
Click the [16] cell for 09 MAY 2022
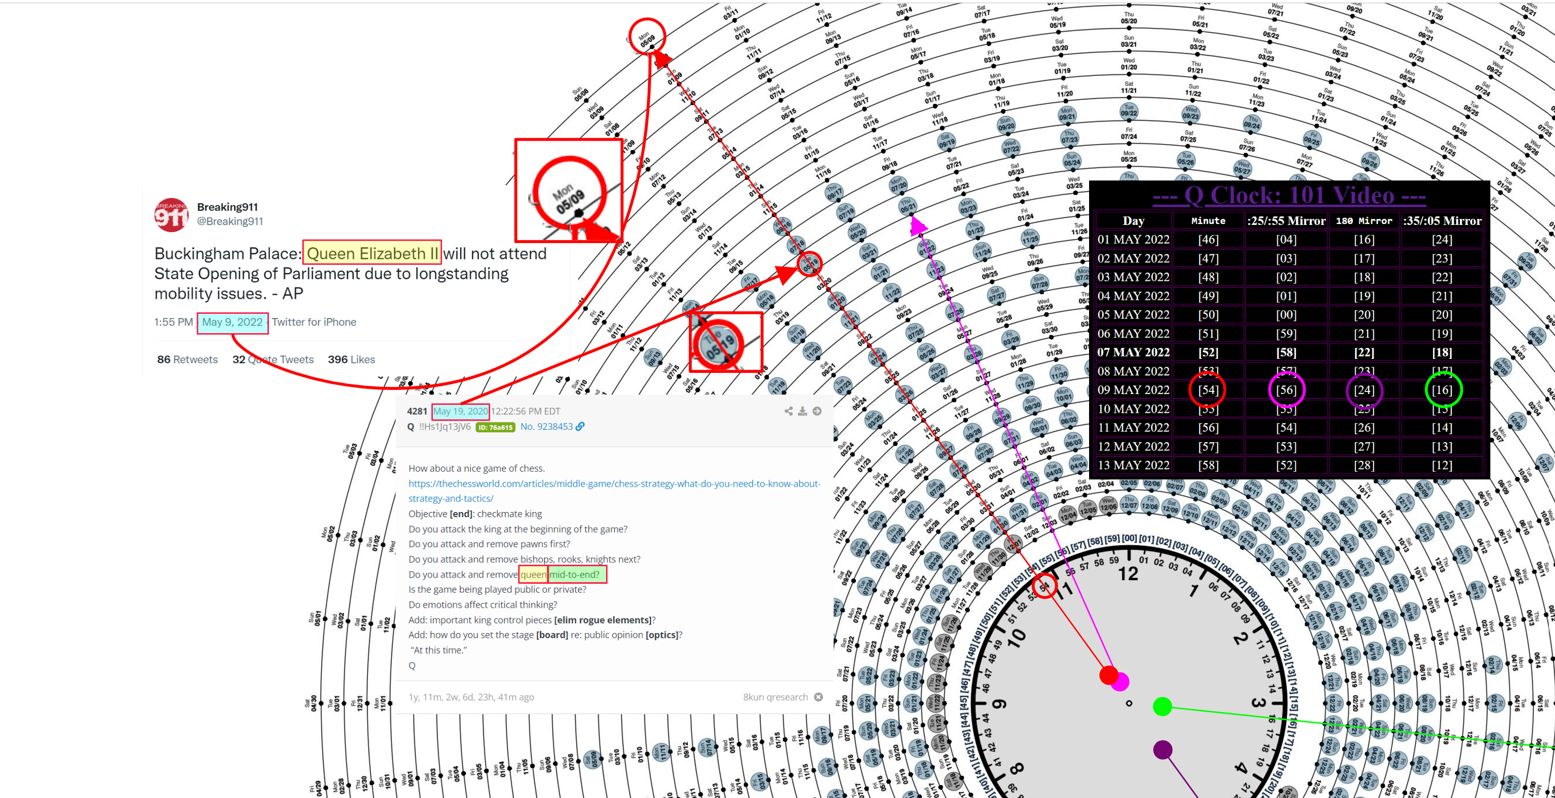click(x=1442, y=390)
